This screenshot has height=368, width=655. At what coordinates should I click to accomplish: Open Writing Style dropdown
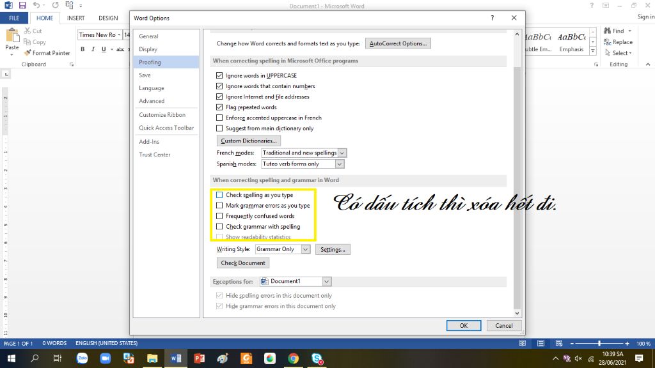[306, 249]
